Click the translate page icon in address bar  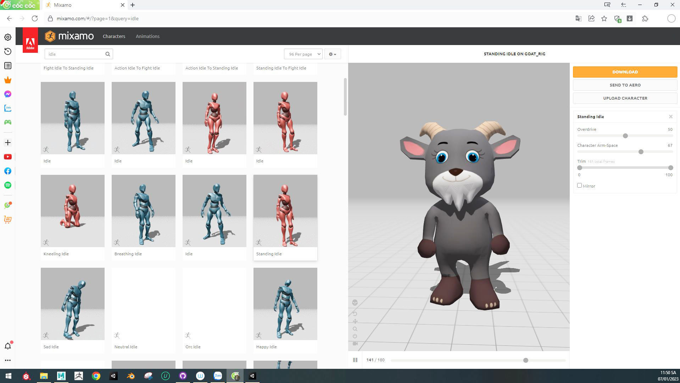pos(578,18)
